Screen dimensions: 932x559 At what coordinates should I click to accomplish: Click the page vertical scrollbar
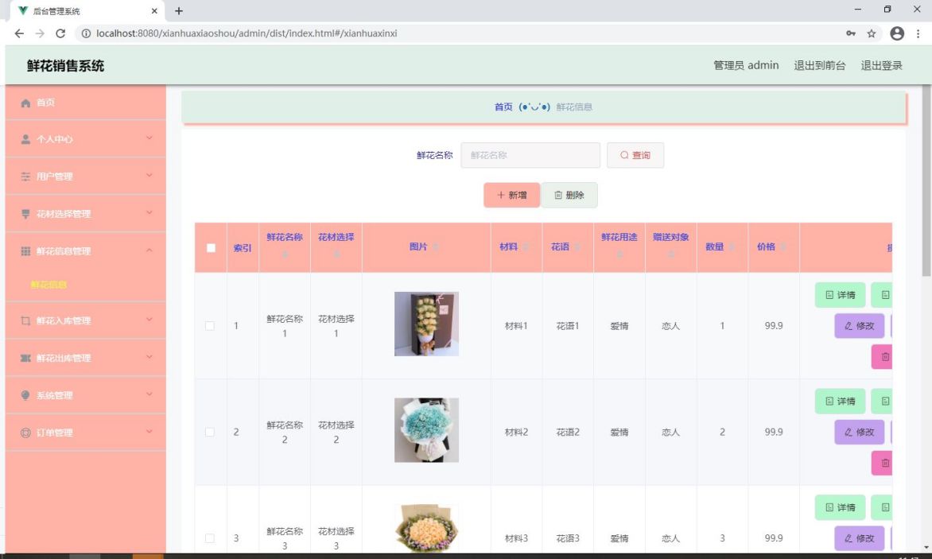pyautogui.click(x=926, y=181)
